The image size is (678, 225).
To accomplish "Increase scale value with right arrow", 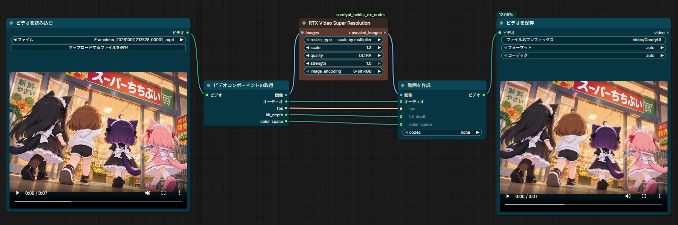I will (379, 48).
